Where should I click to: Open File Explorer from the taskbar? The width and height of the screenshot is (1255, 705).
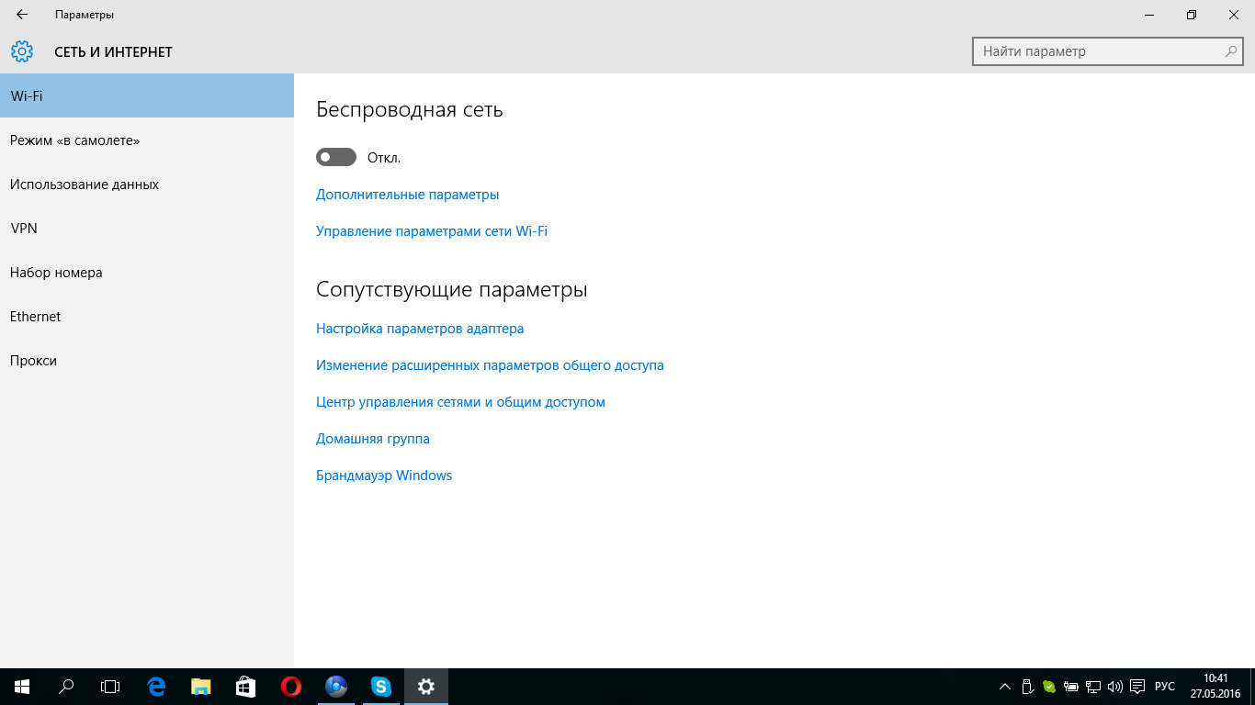[x=201, y=686]
